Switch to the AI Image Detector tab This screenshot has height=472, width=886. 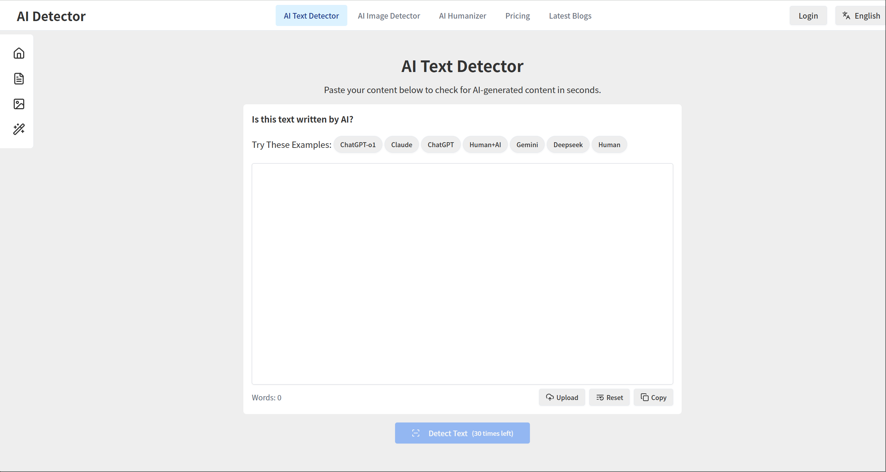(x=389, y=16)
